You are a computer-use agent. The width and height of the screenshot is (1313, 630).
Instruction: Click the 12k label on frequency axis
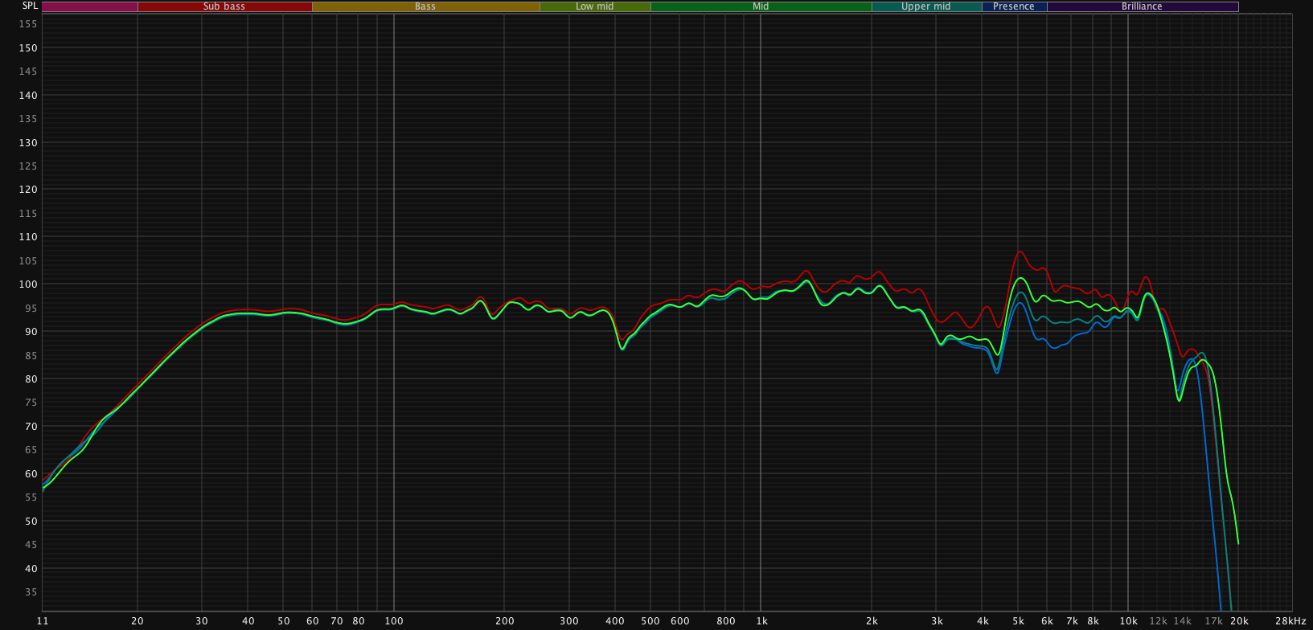click(x=1158, y=621)
